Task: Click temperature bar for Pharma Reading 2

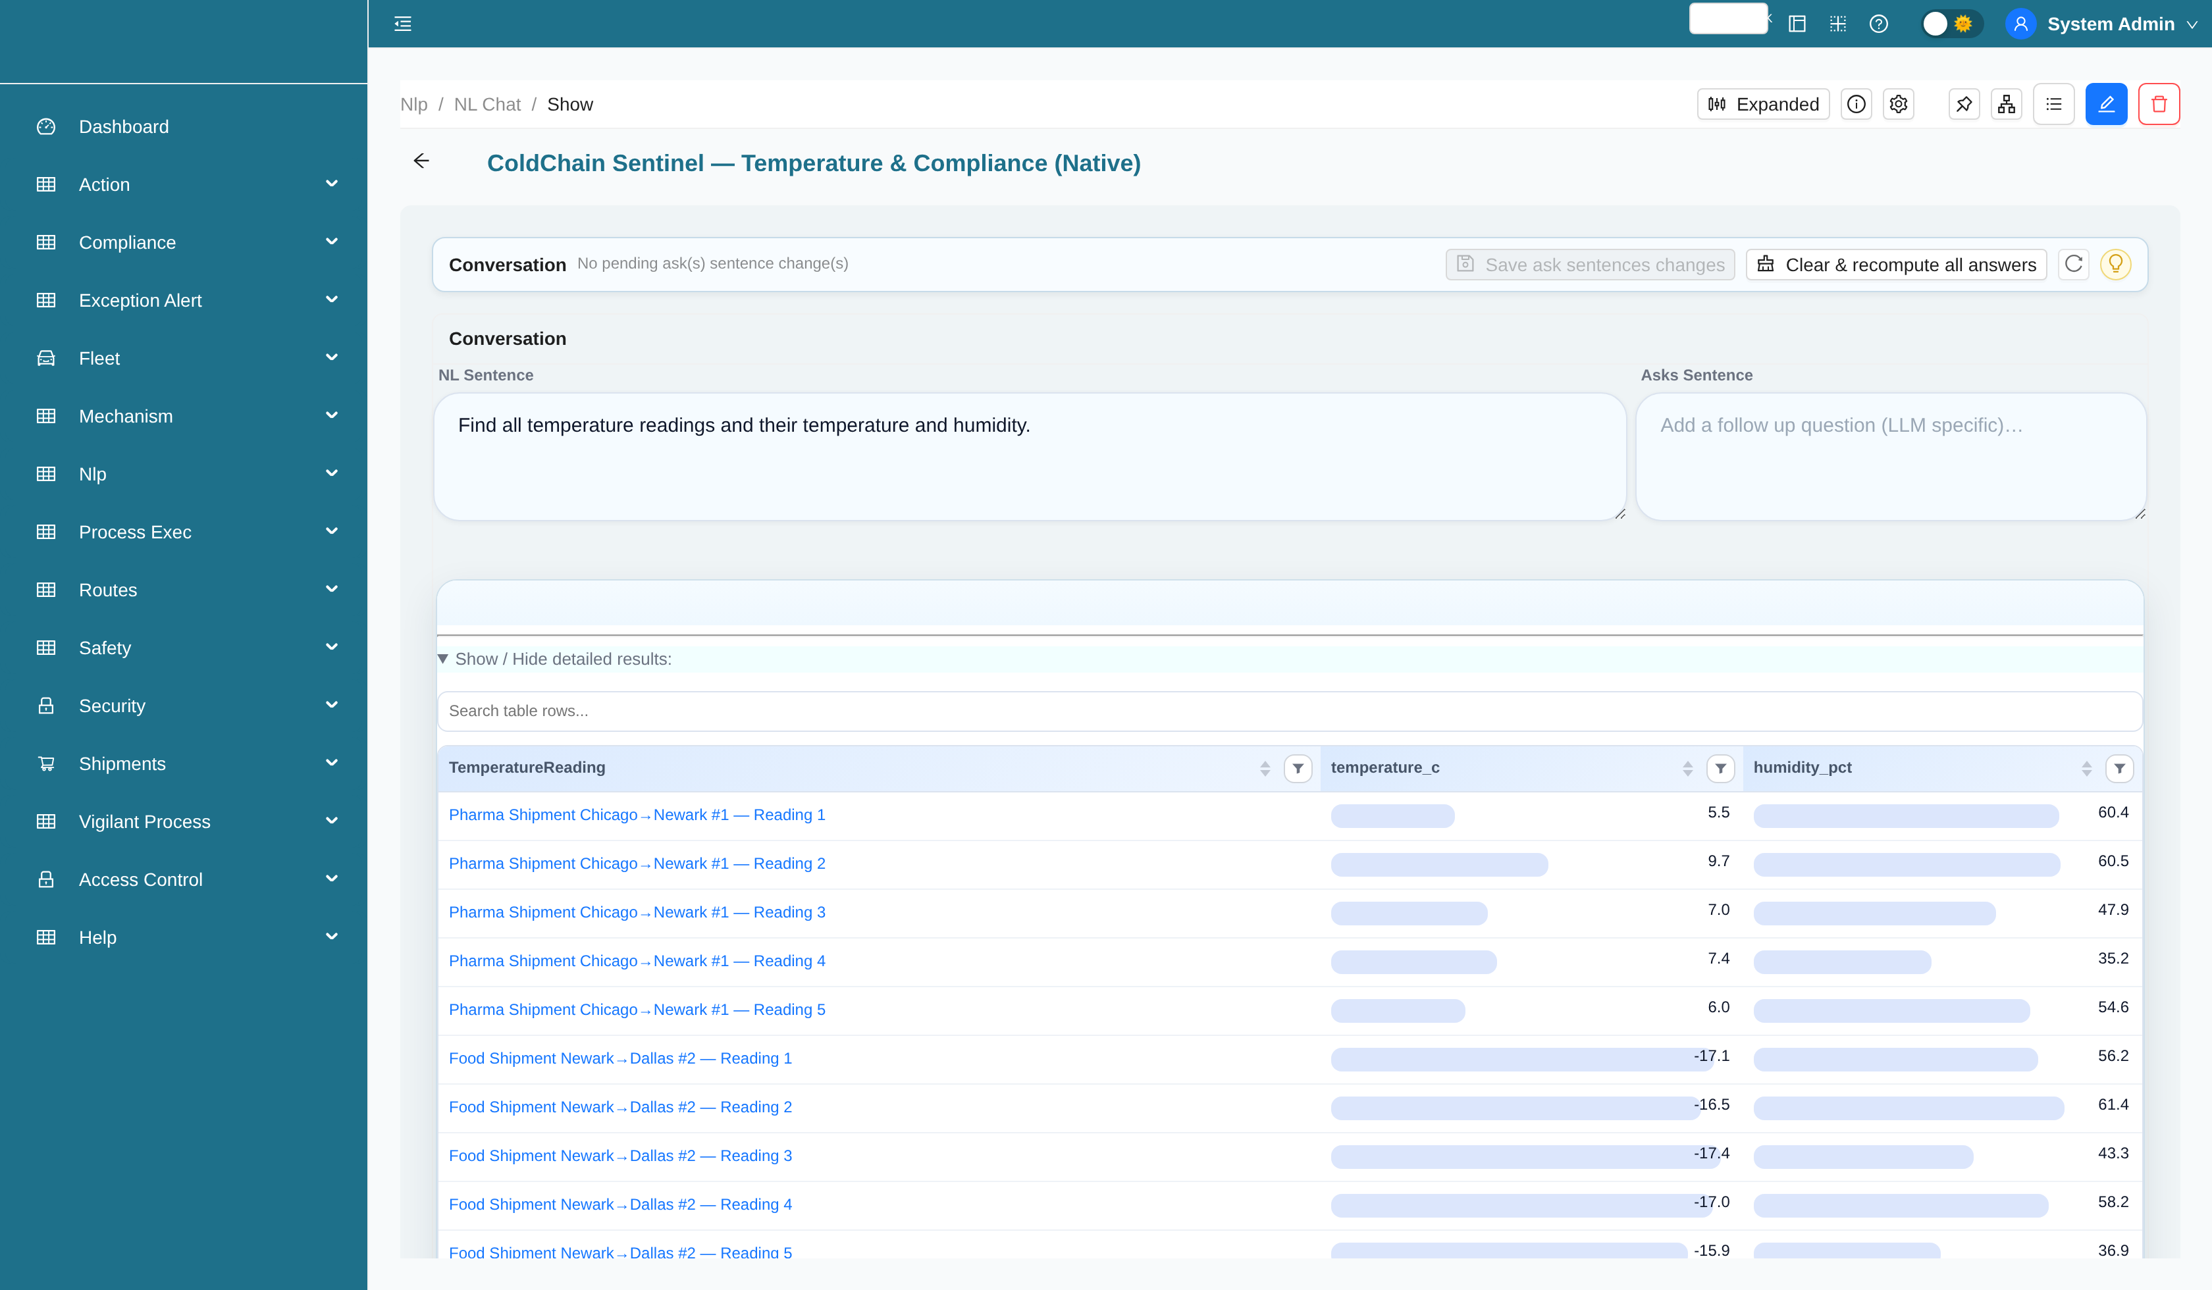Action: pyautogui.click(x=1440, y=864)
